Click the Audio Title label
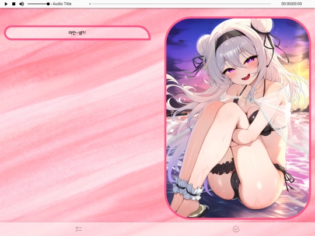315x236 pixels. (x=62, y=4)
